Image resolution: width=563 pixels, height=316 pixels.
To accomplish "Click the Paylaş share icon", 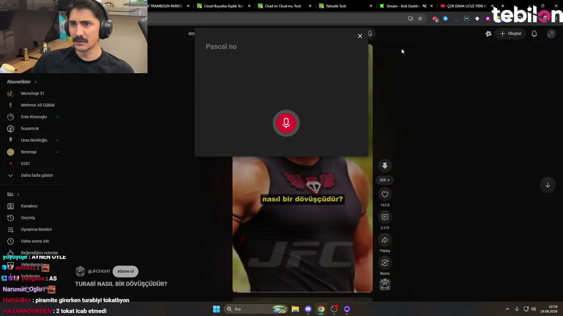I will coord(385,240).
